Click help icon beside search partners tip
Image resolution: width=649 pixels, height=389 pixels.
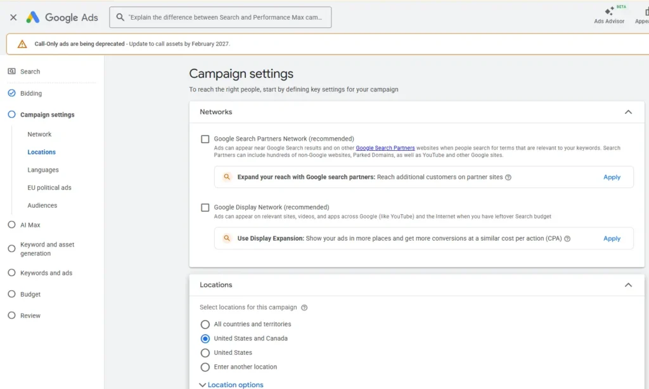coord(508,177)
